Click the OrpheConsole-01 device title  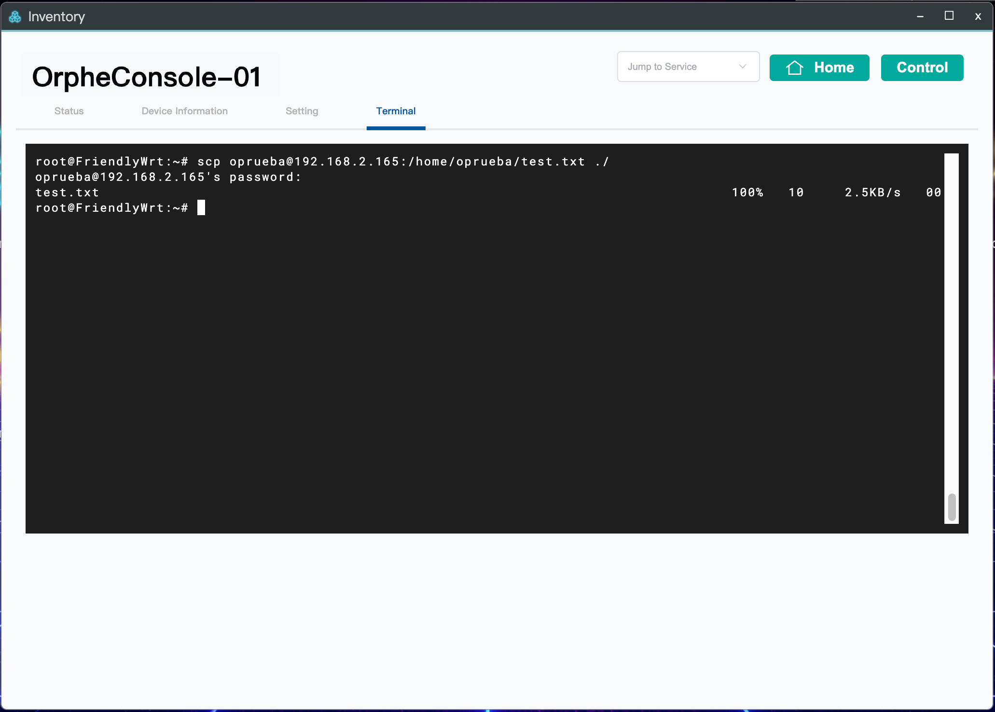point(146,77)
